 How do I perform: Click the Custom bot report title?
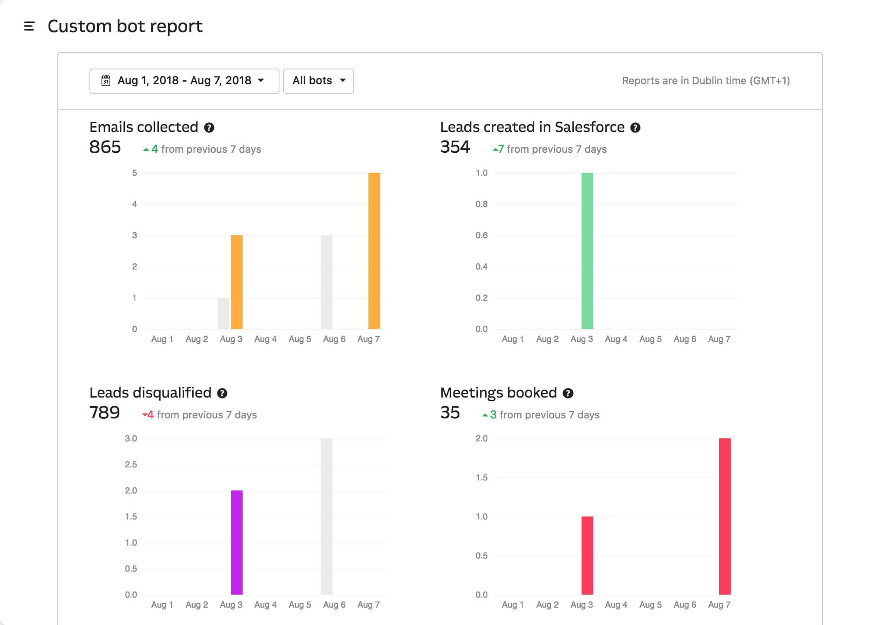125,26
